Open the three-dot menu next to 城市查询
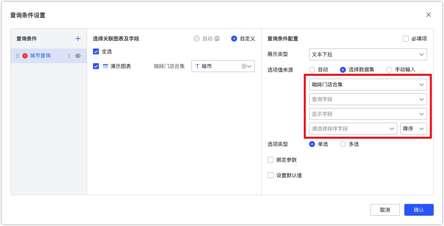This screenshot has width=444, height=226. [69, 55]
